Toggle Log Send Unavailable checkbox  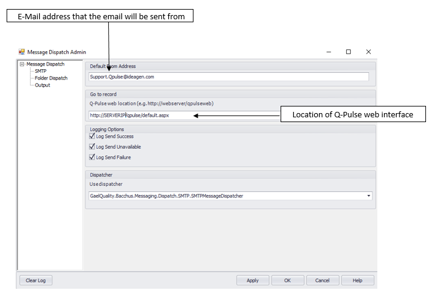pos(92,147)
